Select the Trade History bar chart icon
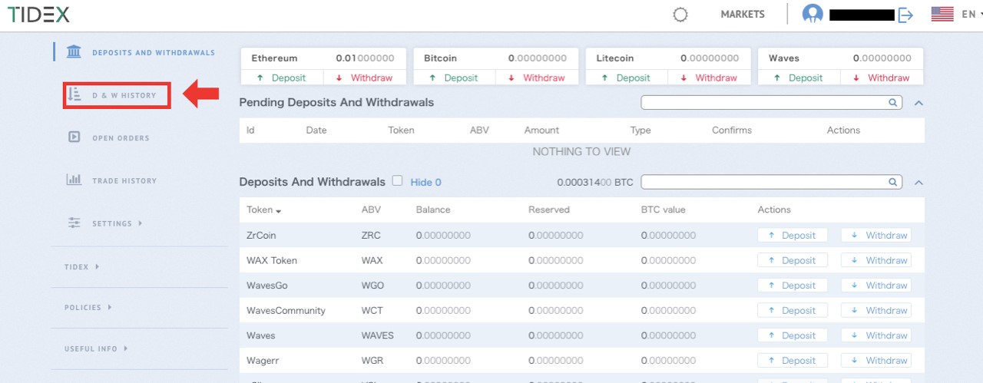The image size is (983, 383). [74, 180]
